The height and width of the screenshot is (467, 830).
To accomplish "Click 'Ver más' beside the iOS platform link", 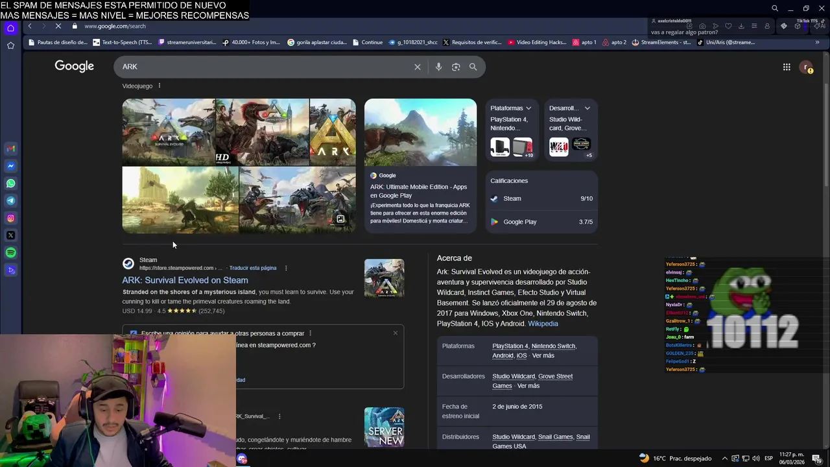I will [543, 355].
